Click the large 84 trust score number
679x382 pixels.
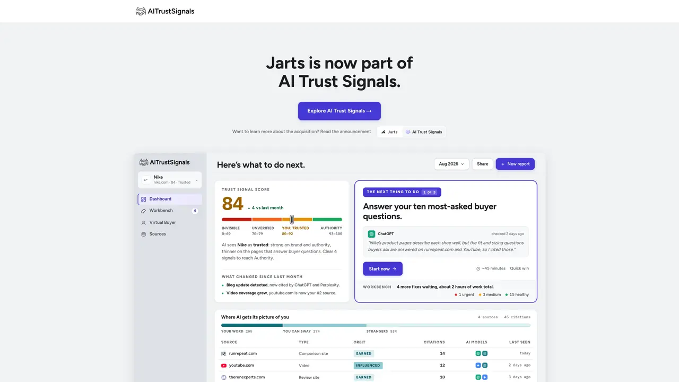click(232, 204)
